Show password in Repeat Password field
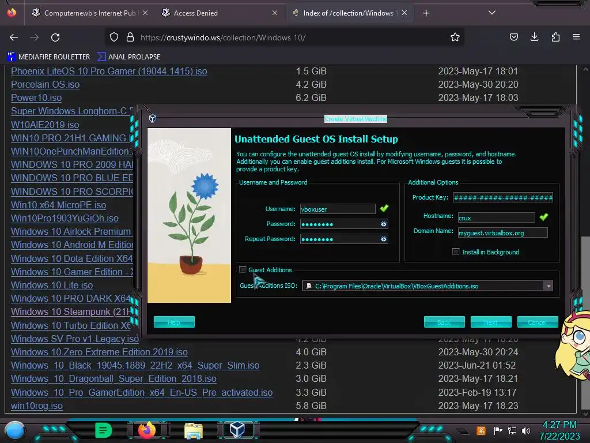 pyautogui.click(x=383, y=239)
